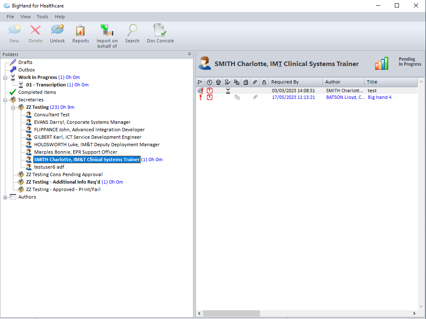Sort by the Required By column header
Screen dimensions: 426x319
296,82
